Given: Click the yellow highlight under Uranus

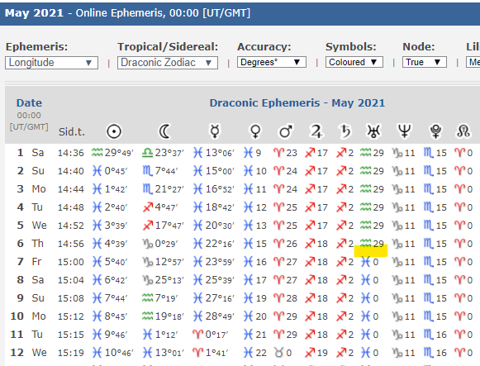Looking at the screenshot, I should (x=371, y=250).
